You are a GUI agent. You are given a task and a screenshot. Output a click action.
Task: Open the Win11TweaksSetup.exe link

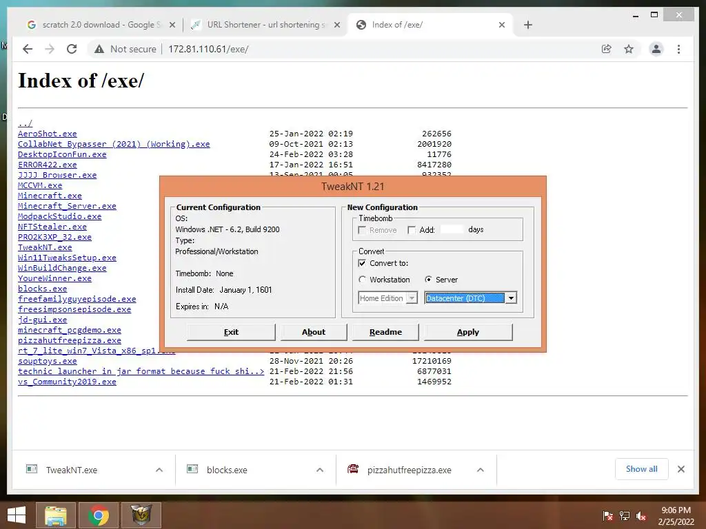[67, 258]
